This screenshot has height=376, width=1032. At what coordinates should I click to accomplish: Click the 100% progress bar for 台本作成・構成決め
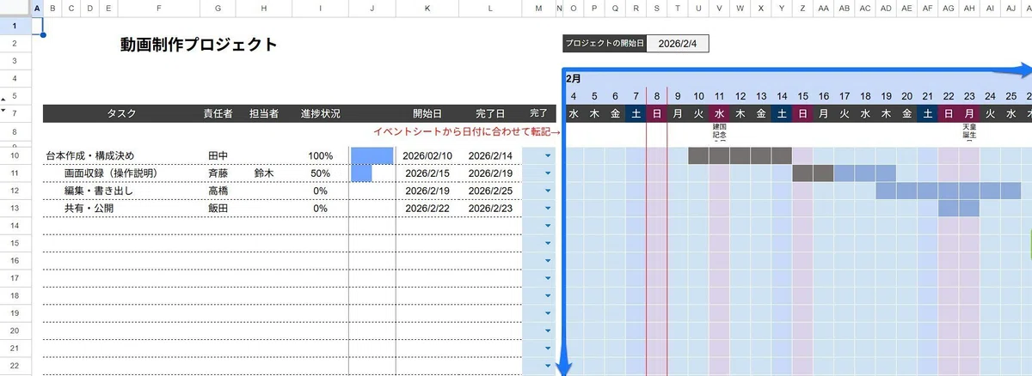(x=372, y=155)
